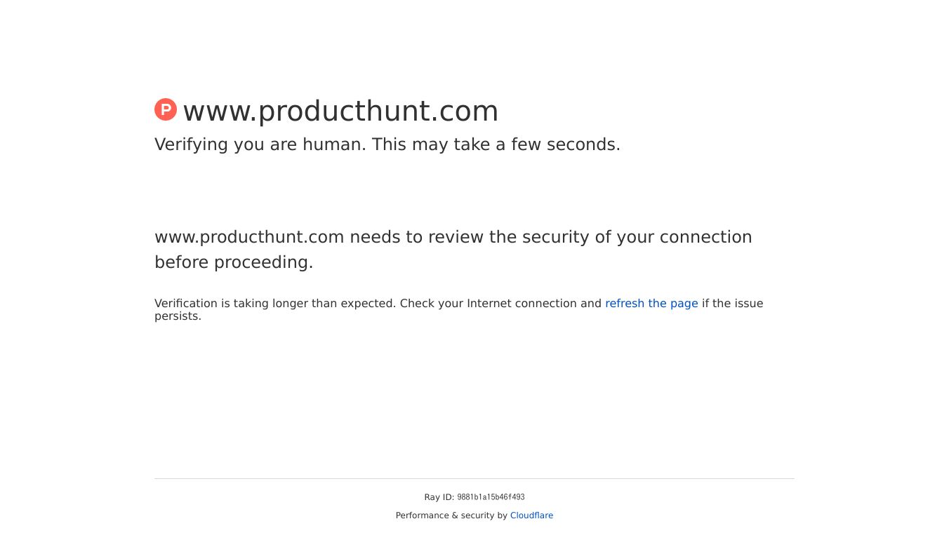The image size is (949, 533).
Task: Click the www.producthunt.com main heading
Action: (340, 112)
